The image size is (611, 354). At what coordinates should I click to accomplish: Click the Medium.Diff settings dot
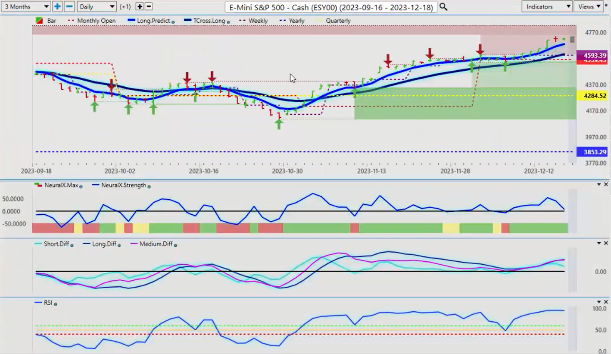click(175, 245)
